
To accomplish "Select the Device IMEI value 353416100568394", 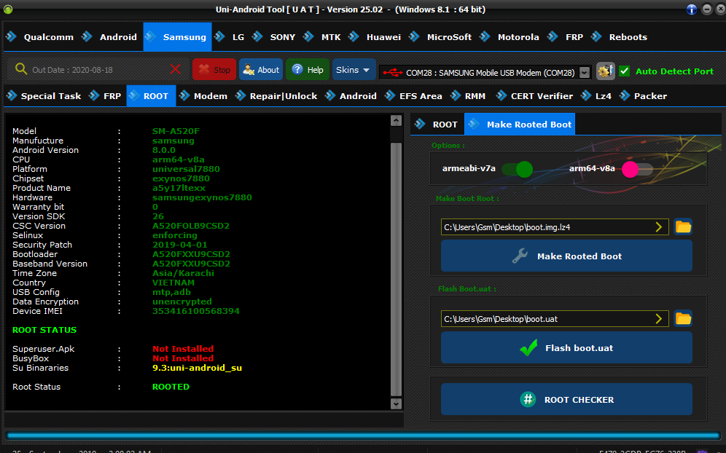I will [x=196, y=311].
